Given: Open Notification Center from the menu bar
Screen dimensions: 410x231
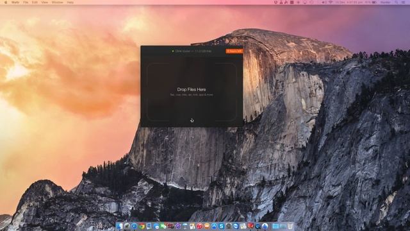Looking at the screenshot, I should [x=403, y=2].
